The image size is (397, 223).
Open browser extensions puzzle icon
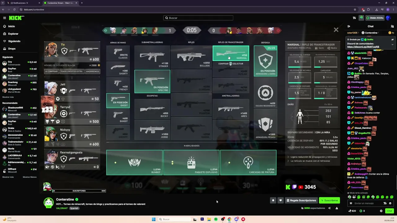coord(368,10)
